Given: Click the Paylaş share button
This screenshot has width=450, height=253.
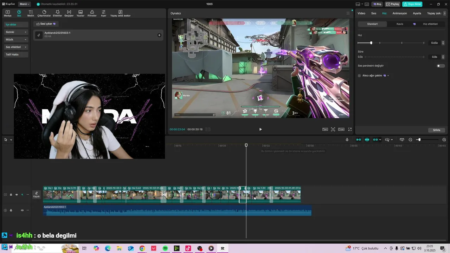Looking at the screenshot, I should [393, 4].
